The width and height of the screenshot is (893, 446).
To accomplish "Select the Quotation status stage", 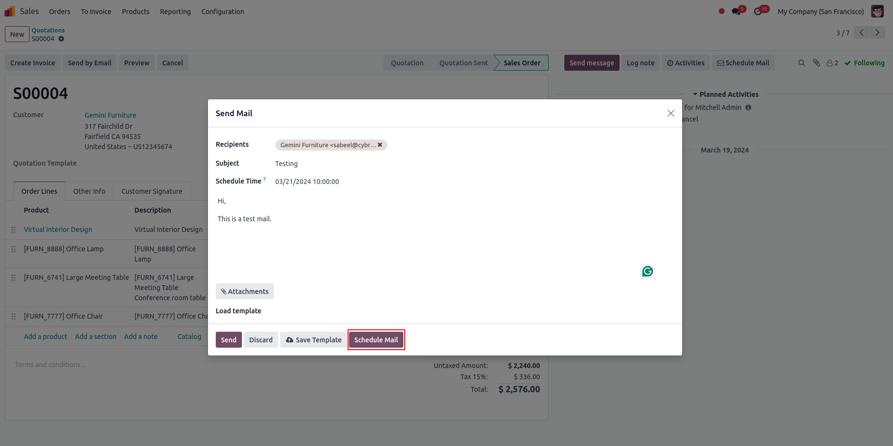I will pyautogui.click(x=407, y=63).
